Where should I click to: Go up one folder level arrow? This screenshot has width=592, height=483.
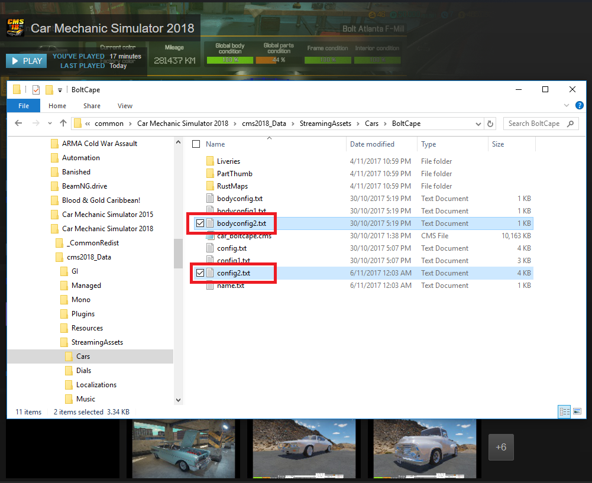[63, 123]
